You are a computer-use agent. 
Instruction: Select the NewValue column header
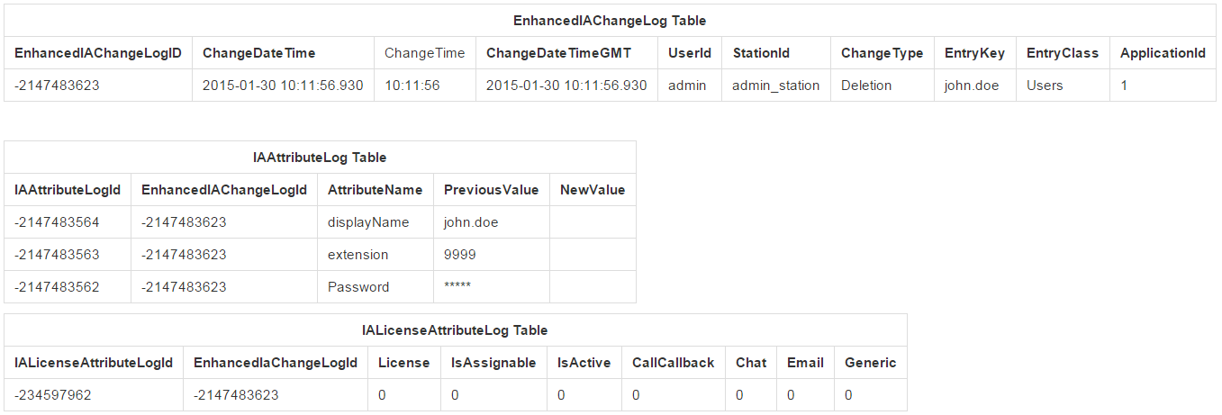(x=592, y=190)
